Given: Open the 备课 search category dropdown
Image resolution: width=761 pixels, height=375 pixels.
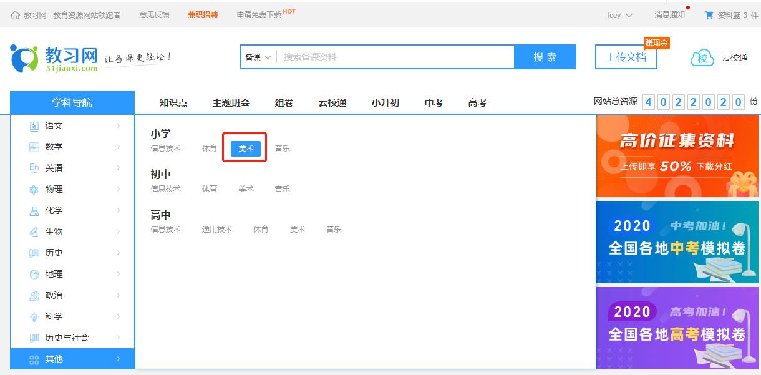Looking at the screenshot, I should click(256, 56).
